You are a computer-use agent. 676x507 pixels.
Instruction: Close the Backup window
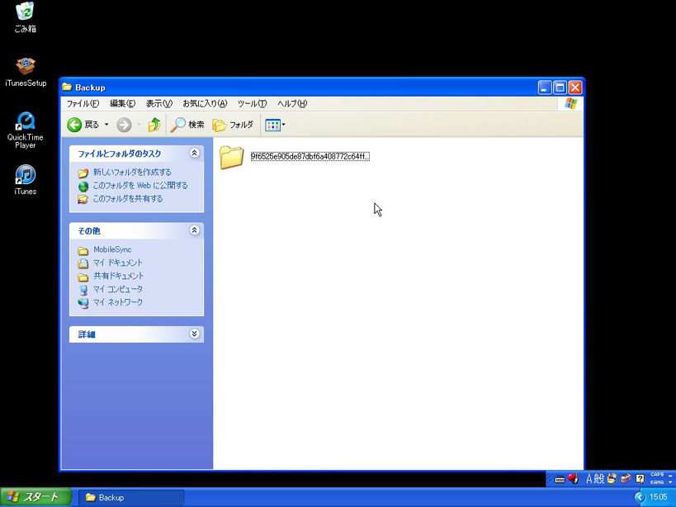pos(575,88)
